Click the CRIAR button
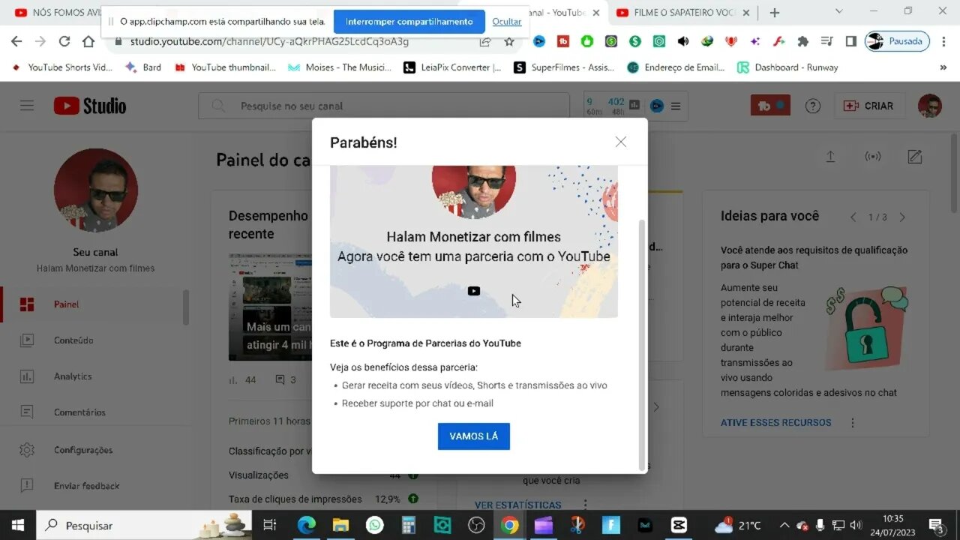The width and height of the screenshot is (960, 540). (x=869, y=106)
